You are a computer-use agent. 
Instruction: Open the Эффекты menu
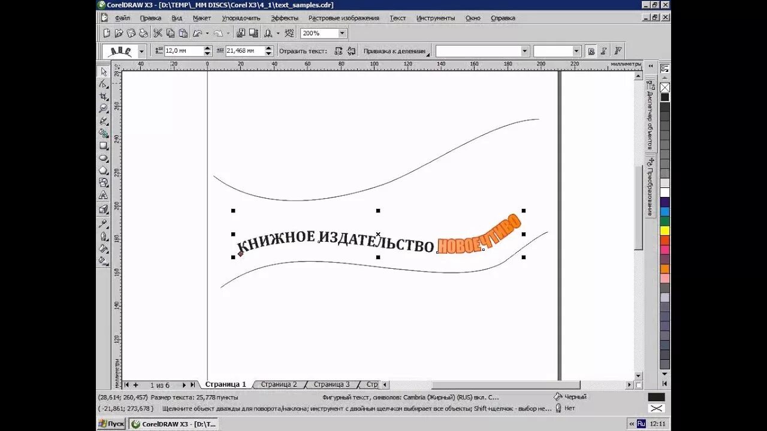(284, 18)
